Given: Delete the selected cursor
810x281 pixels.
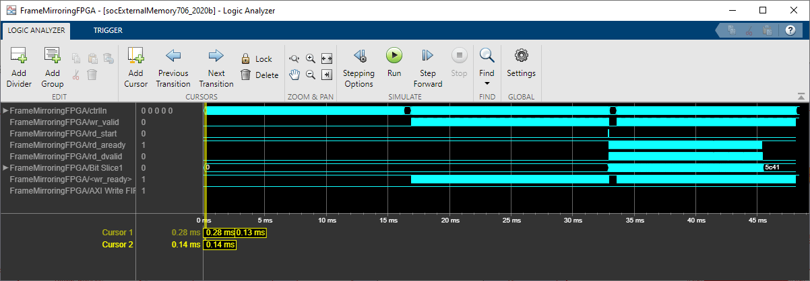Looking at the screenshot, I should pos(259,75).
